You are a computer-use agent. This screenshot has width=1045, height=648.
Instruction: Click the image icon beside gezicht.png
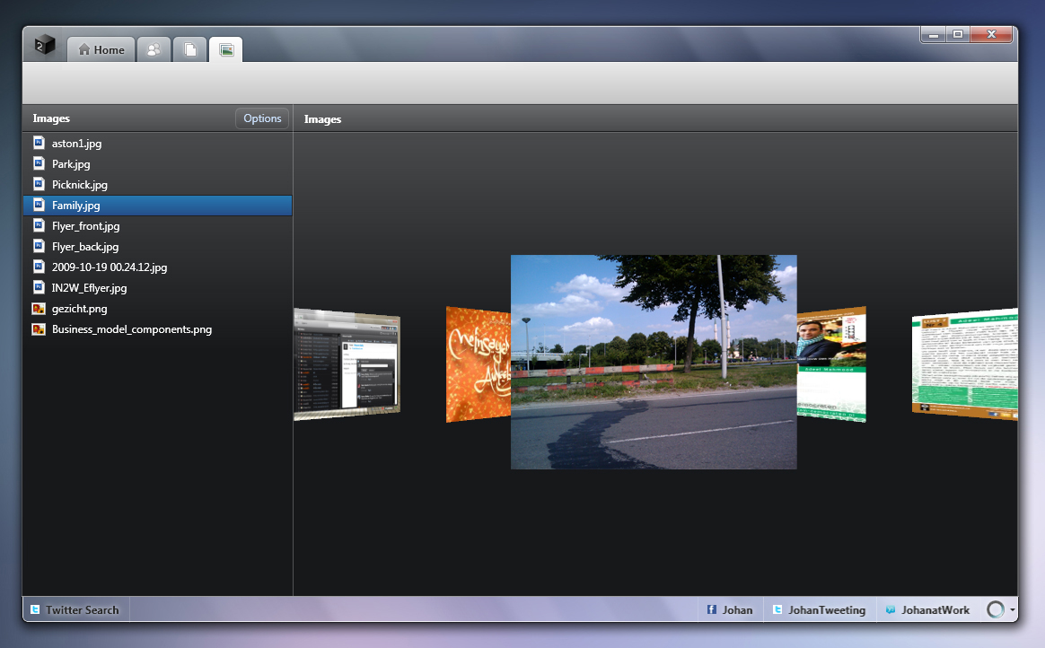[39, 309]
